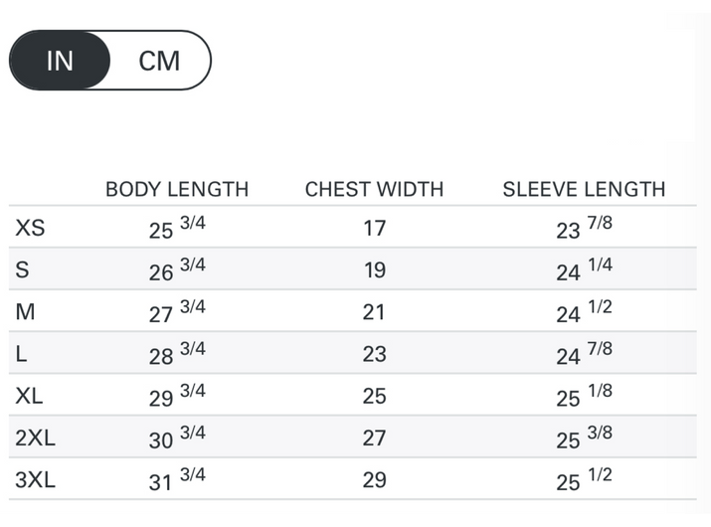Select the 2XL size row label

point(35,439)
